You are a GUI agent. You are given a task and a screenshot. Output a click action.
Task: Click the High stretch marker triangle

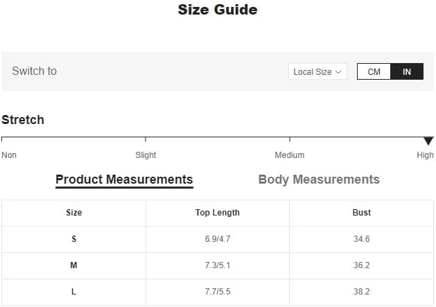pyautogui.click(x=428, y=141)
